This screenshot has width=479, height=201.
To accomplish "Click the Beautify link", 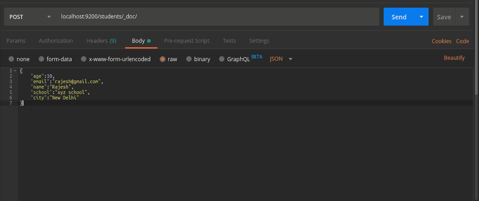I will pyautogui.click(x=454, y=58).
